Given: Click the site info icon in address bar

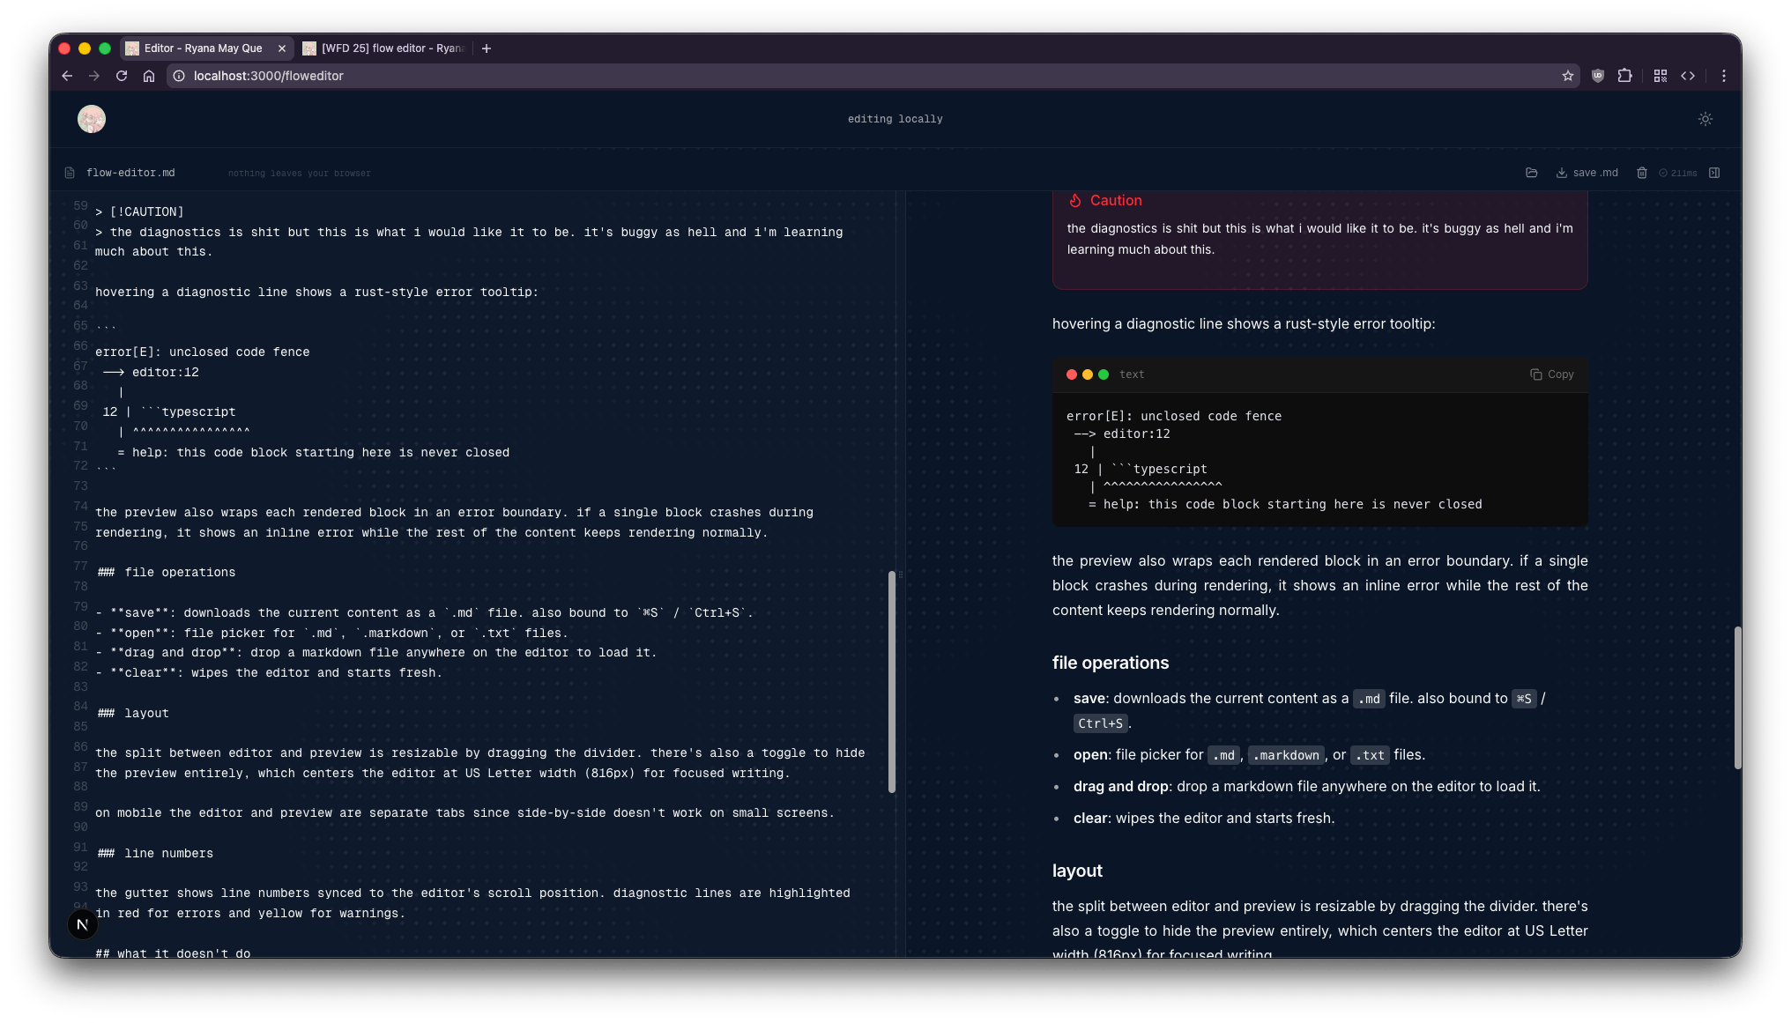Looking at the screenshot, I should coord(179,76).
